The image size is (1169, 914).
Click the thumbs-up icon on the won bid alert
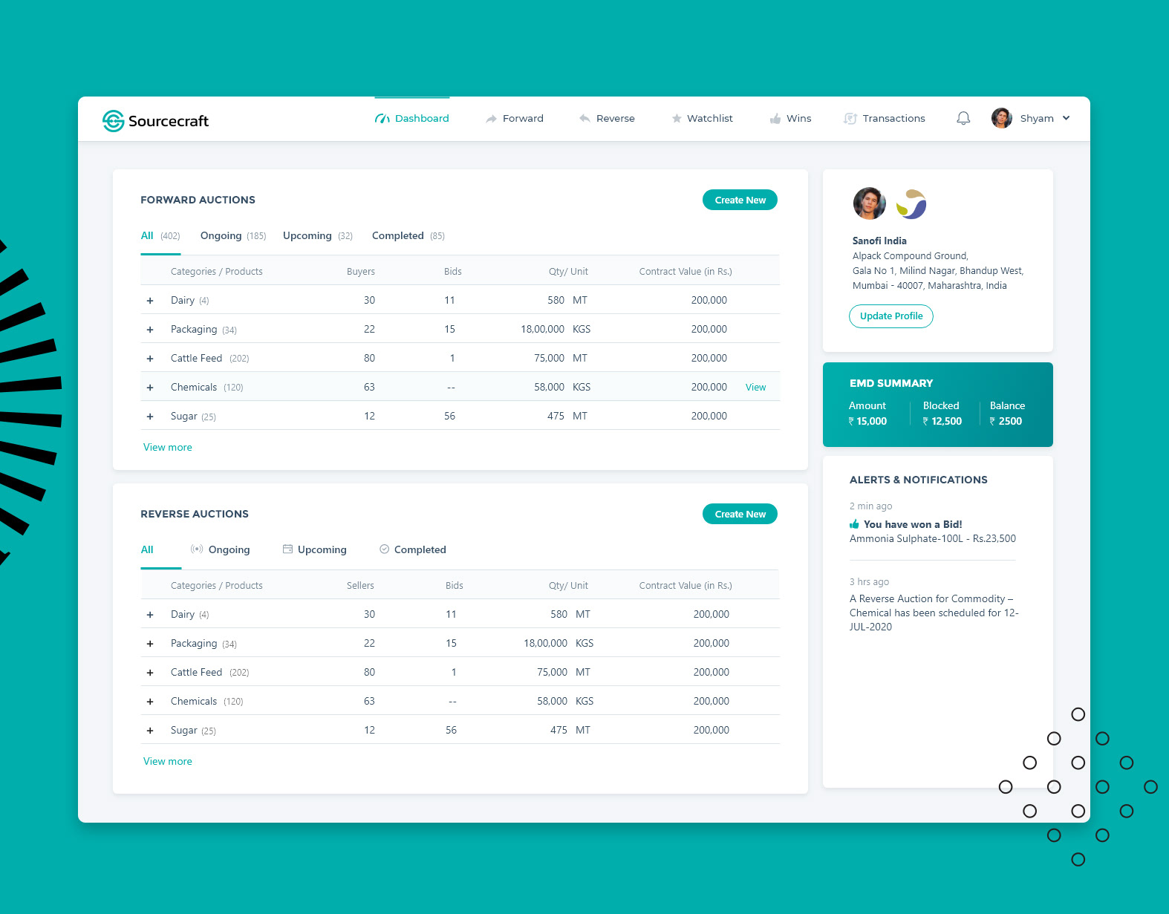(854, 524)
